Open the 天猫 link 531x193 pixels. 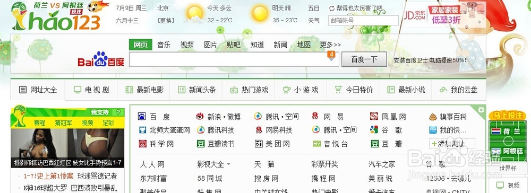click(x=264, y=164)
